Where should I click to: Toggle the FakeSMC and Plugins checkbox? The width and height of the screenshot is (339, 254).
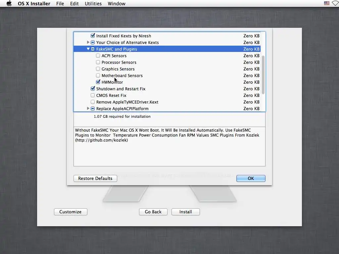click(x=93, y=49)
